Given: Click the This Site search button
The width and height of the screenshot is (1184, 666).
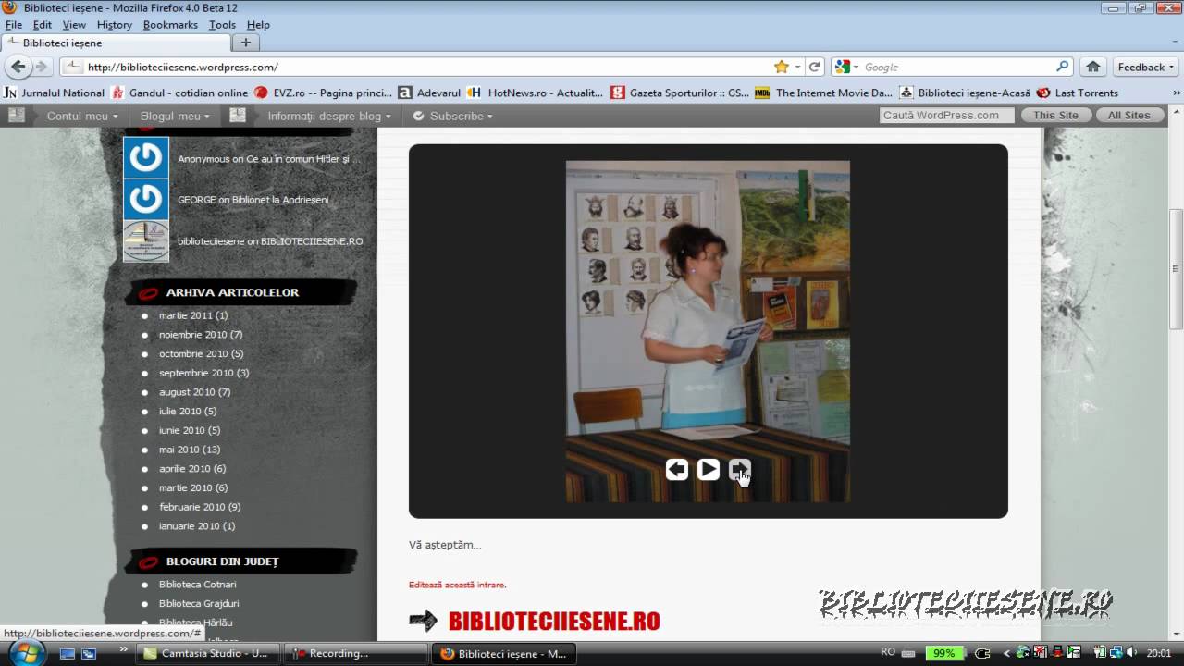Looking at the screenshot, I should 1055,116.
